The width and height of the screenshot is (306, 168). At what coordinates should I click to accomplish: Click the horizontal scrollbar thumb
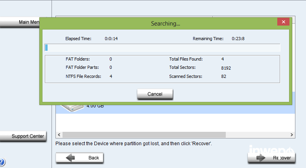click(x=144, y=135)
